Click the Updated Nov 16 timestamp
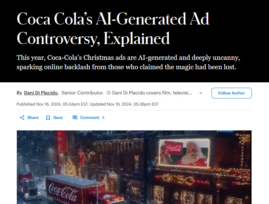 click(124, 104)
